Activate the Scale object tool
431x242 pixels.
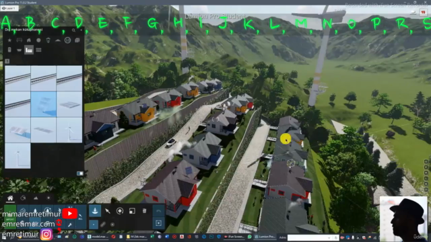point(132,211)
